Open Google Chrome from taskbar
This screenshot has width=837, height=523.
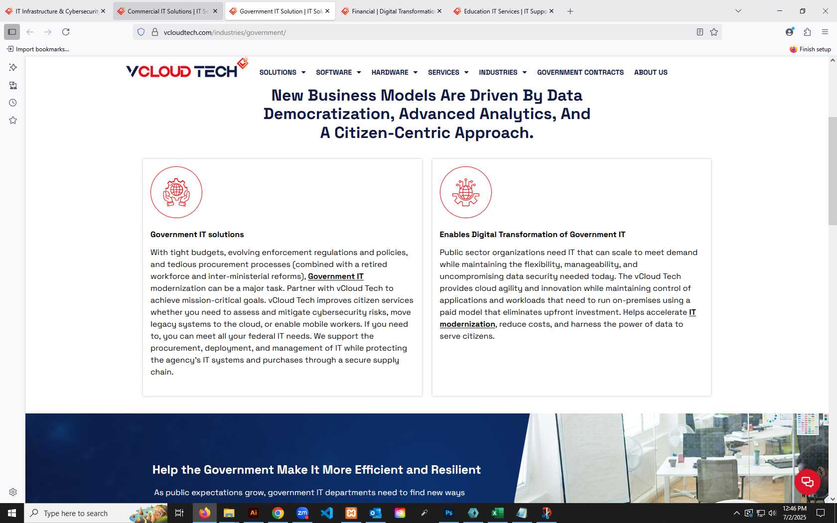click(278, 513)
